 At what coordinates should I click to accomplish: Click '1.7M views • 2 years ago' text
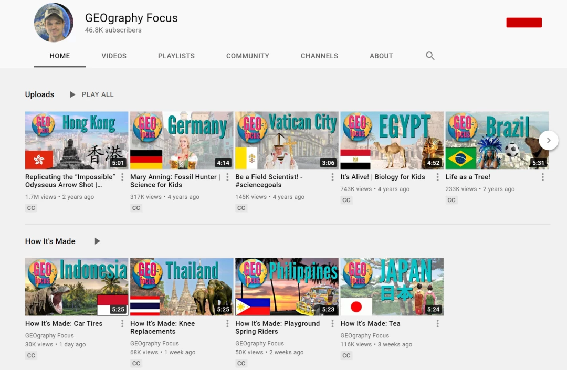[x=60, y=197]
